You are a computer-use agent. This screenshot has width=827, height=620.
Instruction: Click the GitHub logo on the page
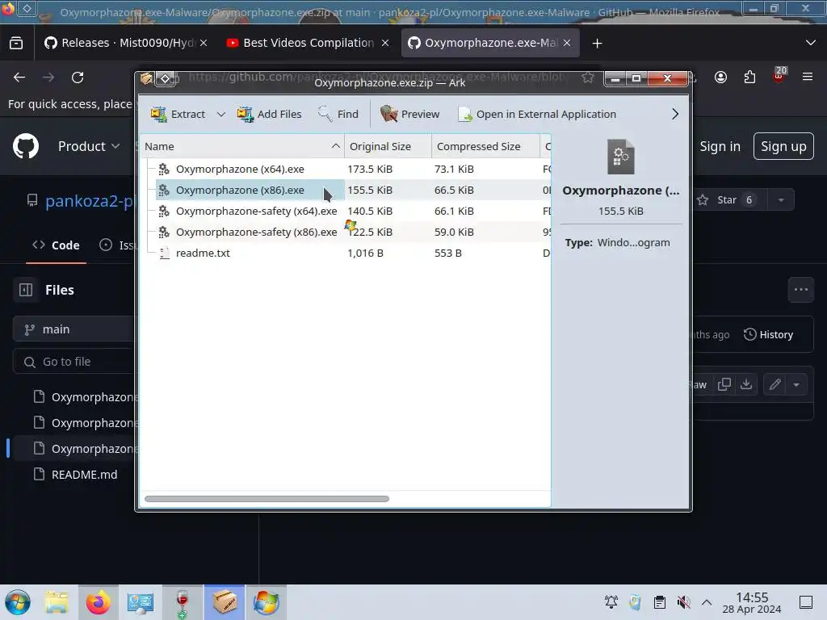[26, 146]
